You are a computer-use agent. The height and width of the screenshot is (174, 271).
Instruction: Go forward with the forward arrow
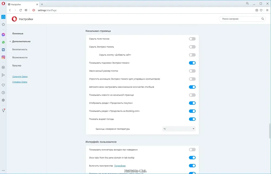15,10
